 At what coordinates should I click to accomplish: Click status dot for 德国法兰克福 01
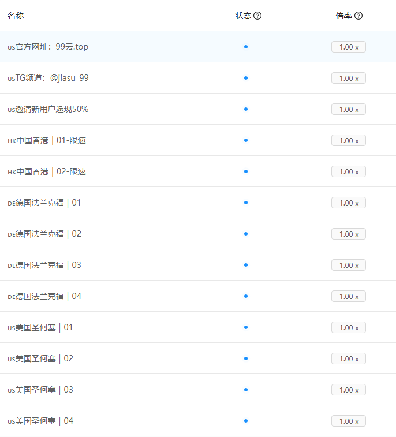246,203
